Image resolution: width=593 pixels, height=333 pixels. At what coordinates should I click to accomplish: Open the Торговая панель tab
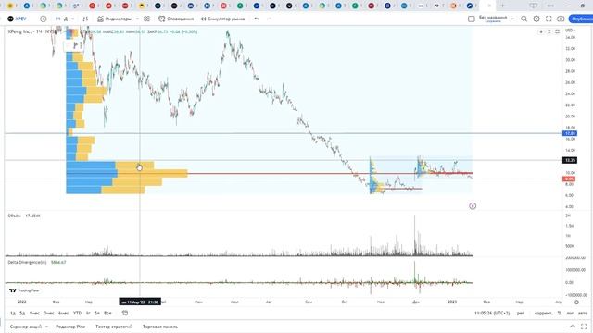[x=160, y=327]
